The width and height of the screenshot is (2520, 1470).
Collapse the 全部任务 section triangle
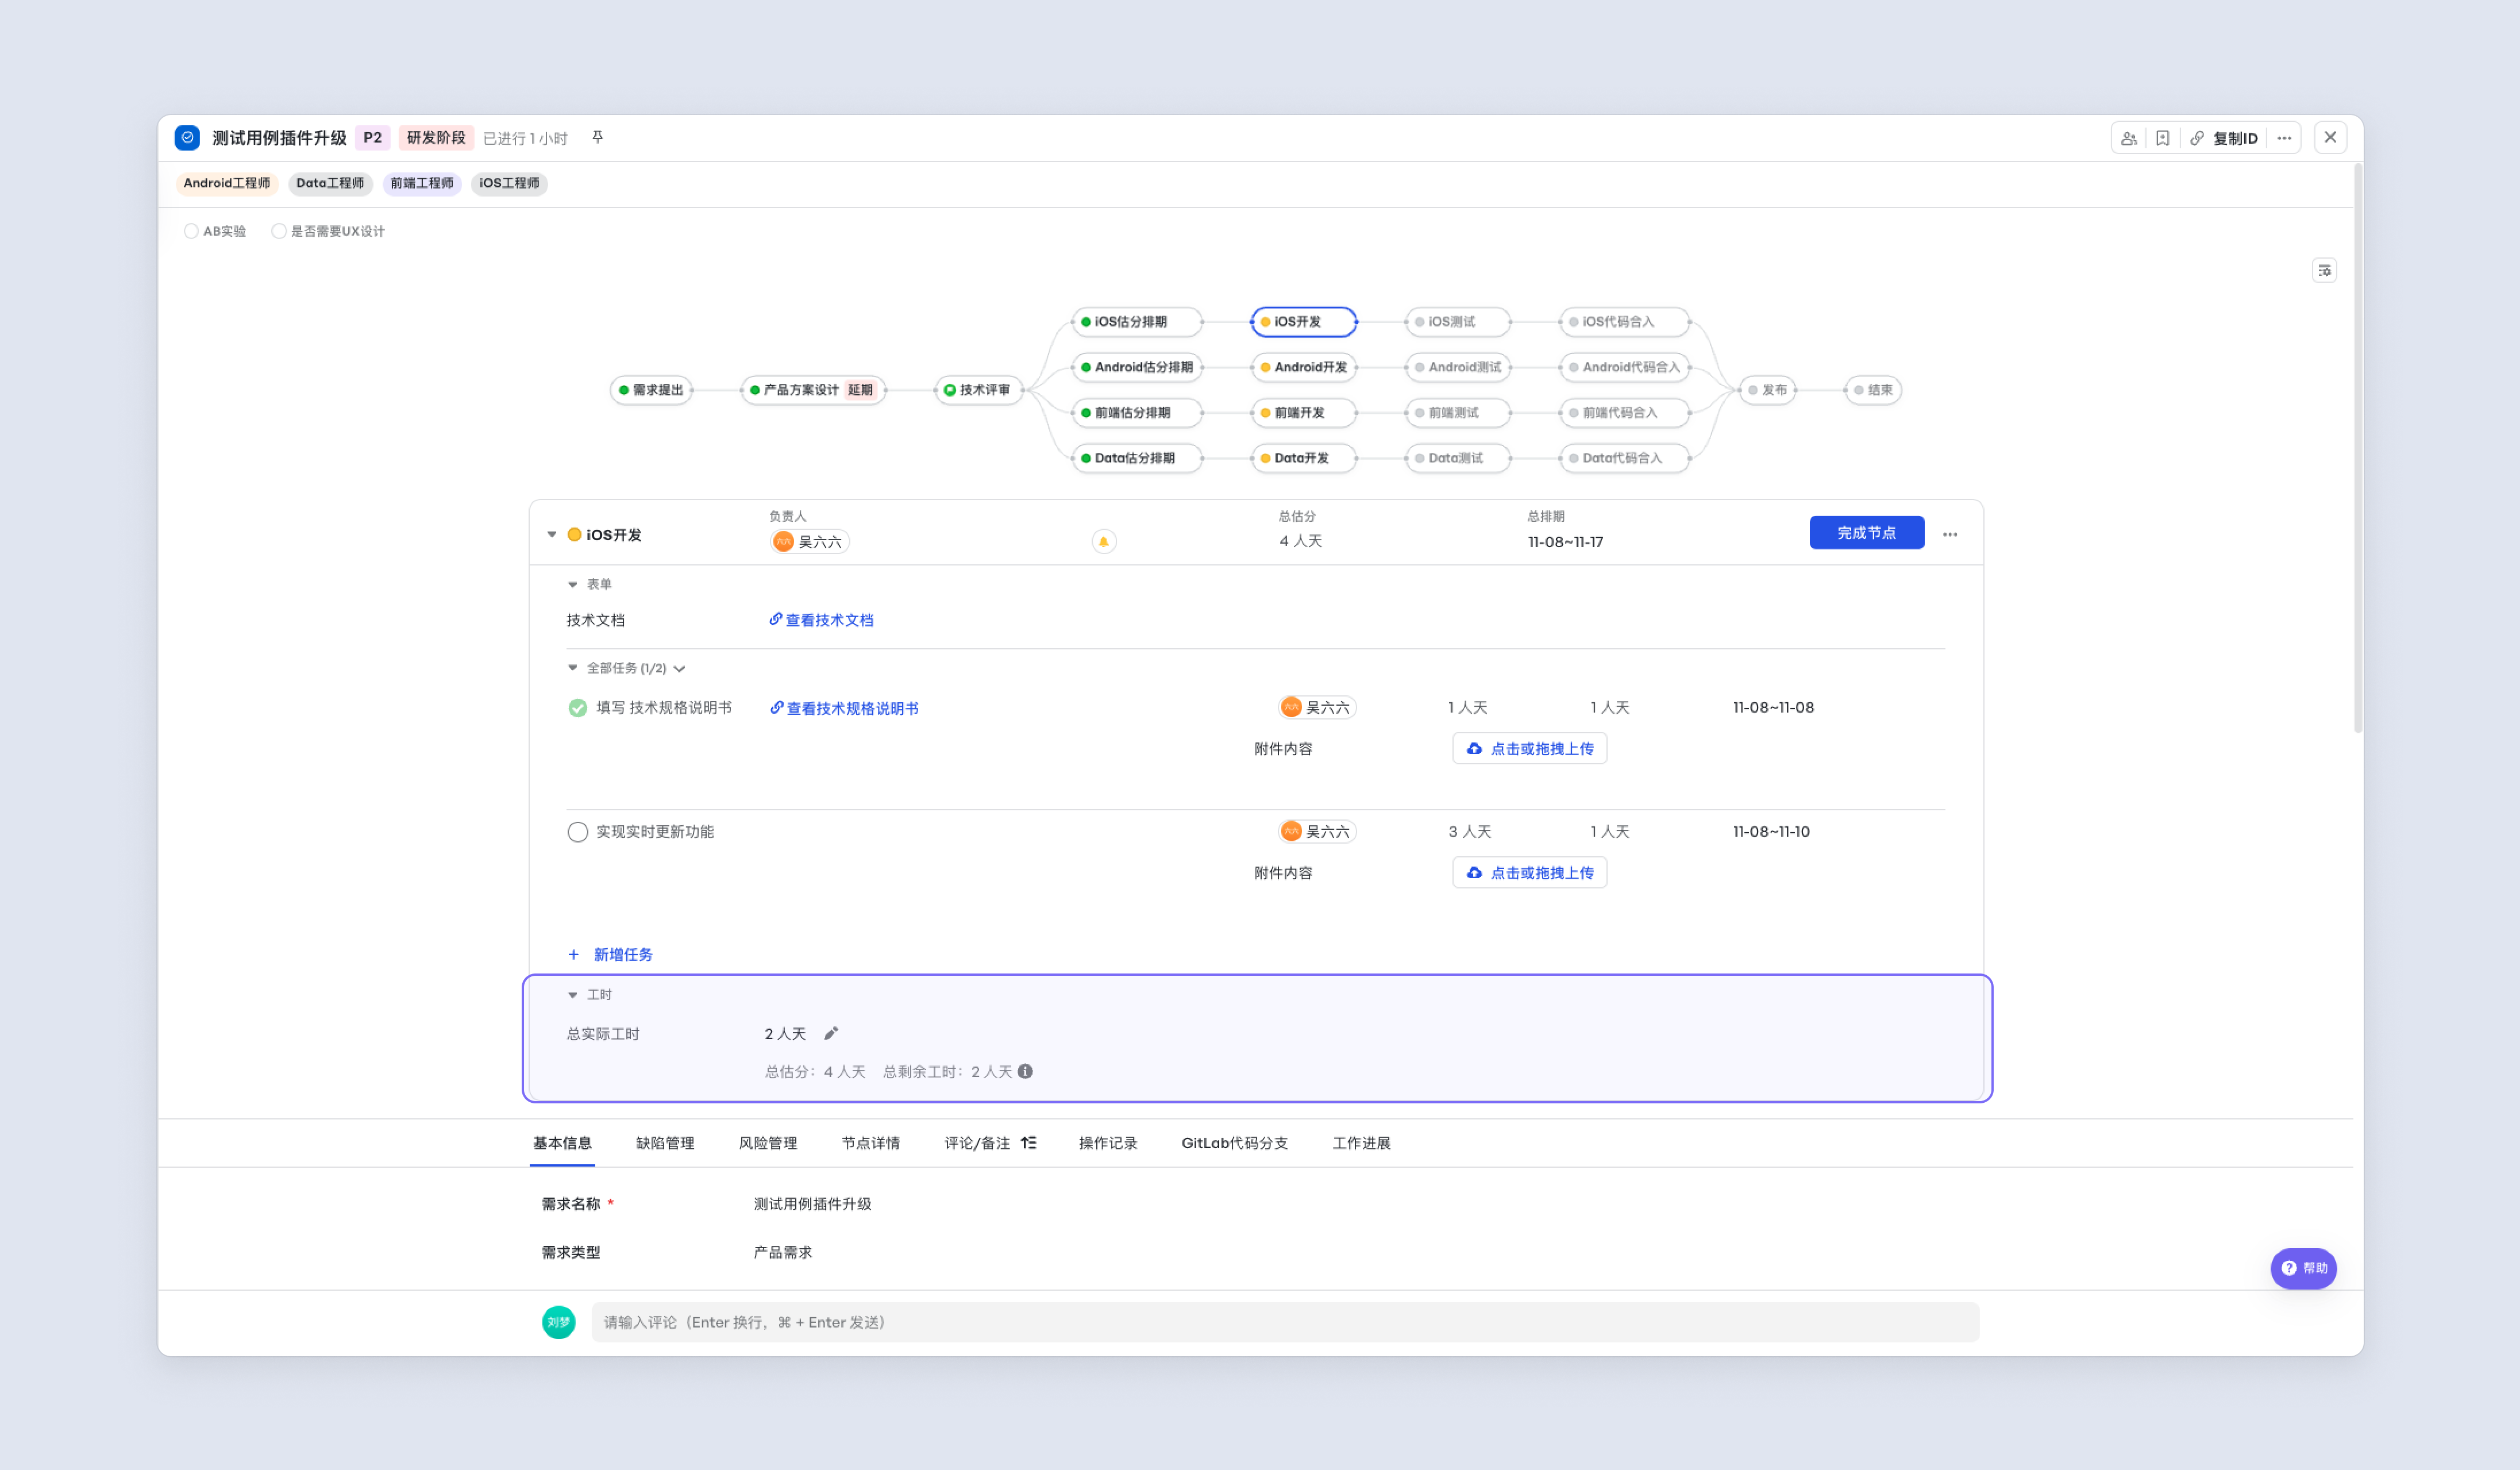click(572, 667)
